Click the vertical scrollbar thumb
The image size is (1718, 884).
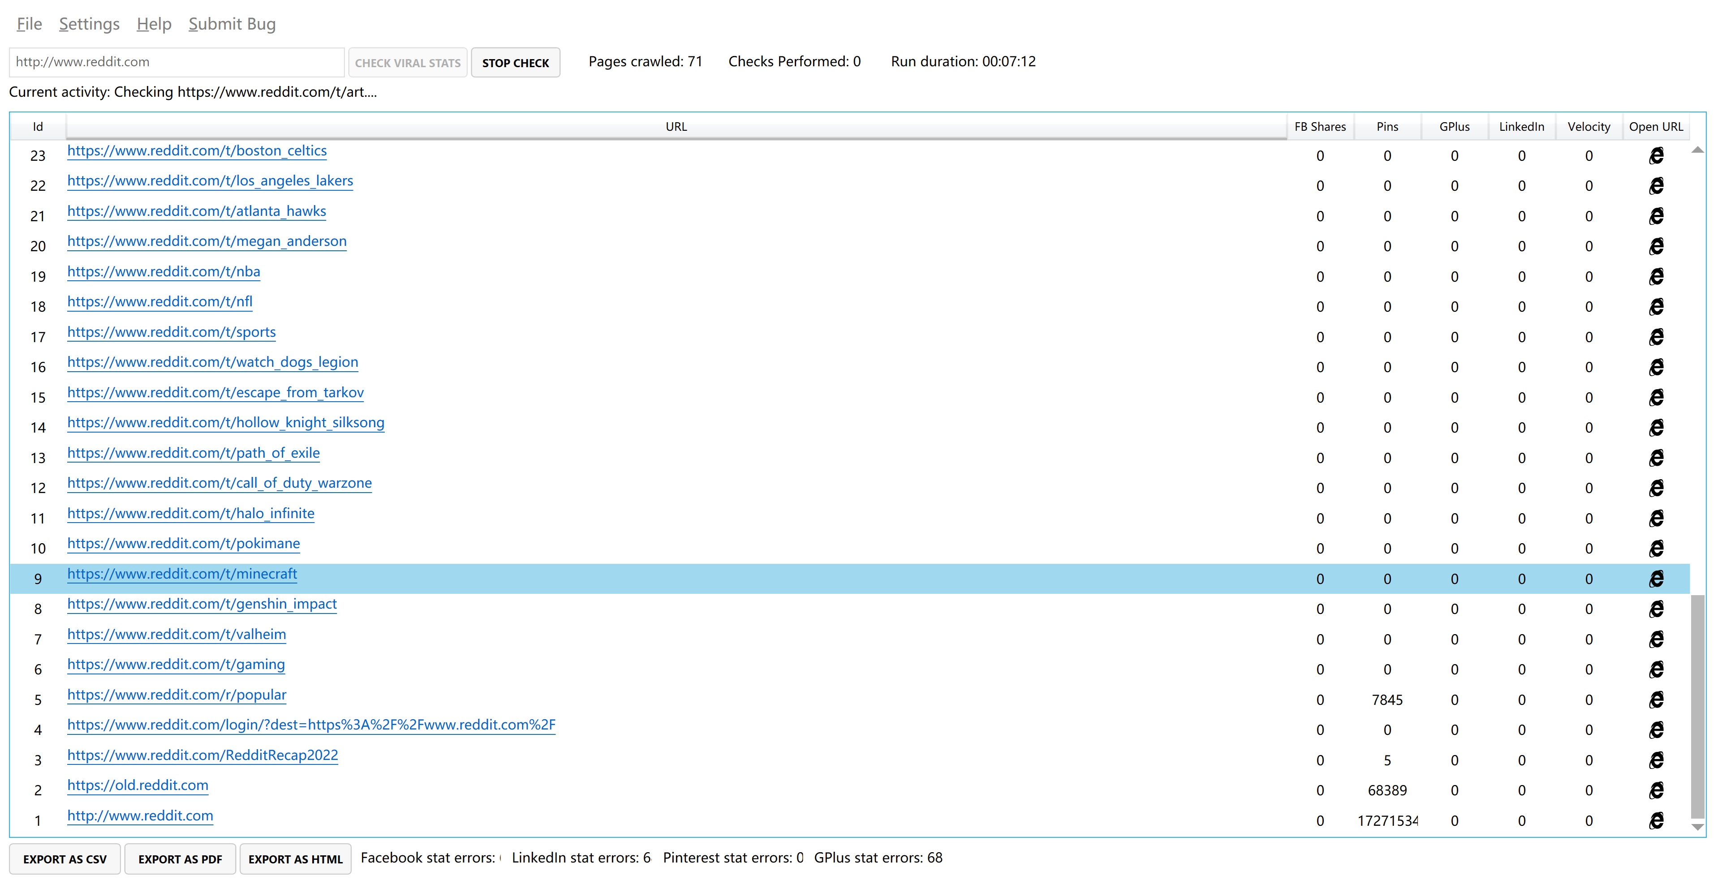coord(1698,707)
